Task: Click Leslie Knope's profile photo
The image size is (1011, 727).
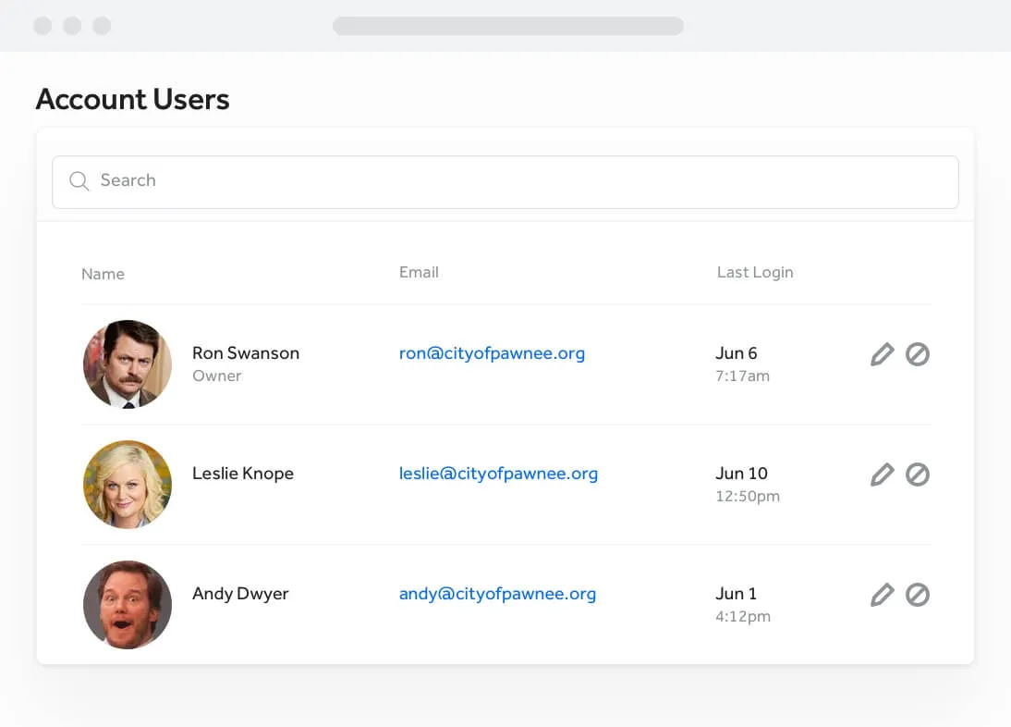Action: (x=128, y=484)
